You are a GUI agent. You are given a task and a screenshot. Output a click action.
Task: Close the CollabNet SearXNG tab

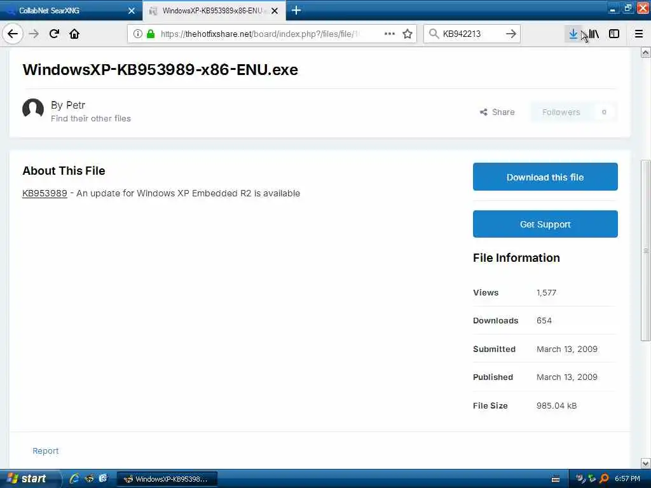pyautogui.click(x=132, y=11)
